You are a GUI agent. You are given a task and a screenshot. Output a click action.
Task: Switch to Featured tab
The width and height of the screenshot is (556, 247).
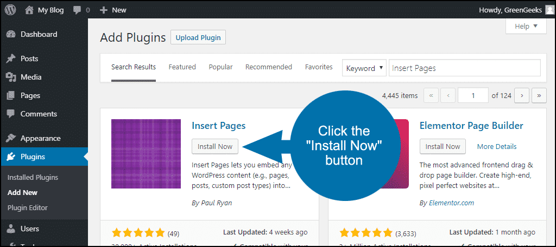182,67
